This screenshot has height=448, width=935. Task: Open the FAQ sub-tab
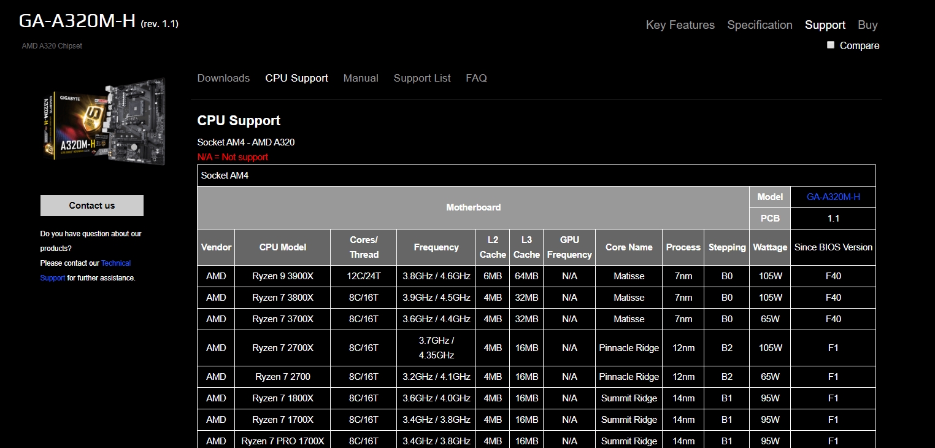tap(476, 78)
